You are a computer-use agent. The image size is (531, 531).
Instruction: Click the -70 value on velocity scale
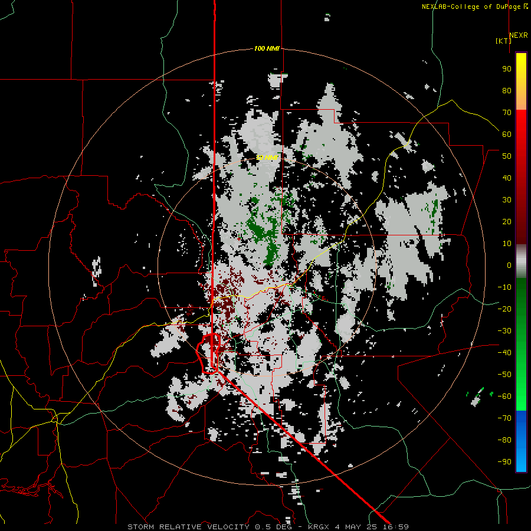click(504, 418)
